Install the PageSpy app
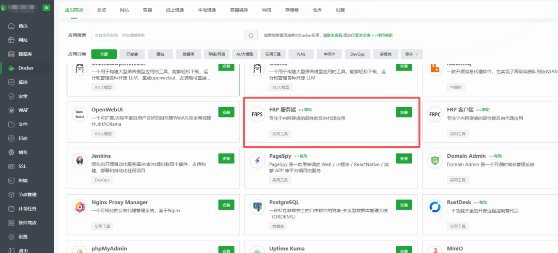This screenshot has width=558, height=253. click(x=404, y=159)
